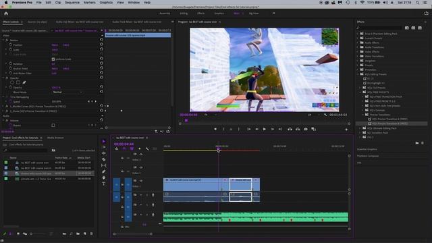Select the Slip tool

[x=103, y=165]
